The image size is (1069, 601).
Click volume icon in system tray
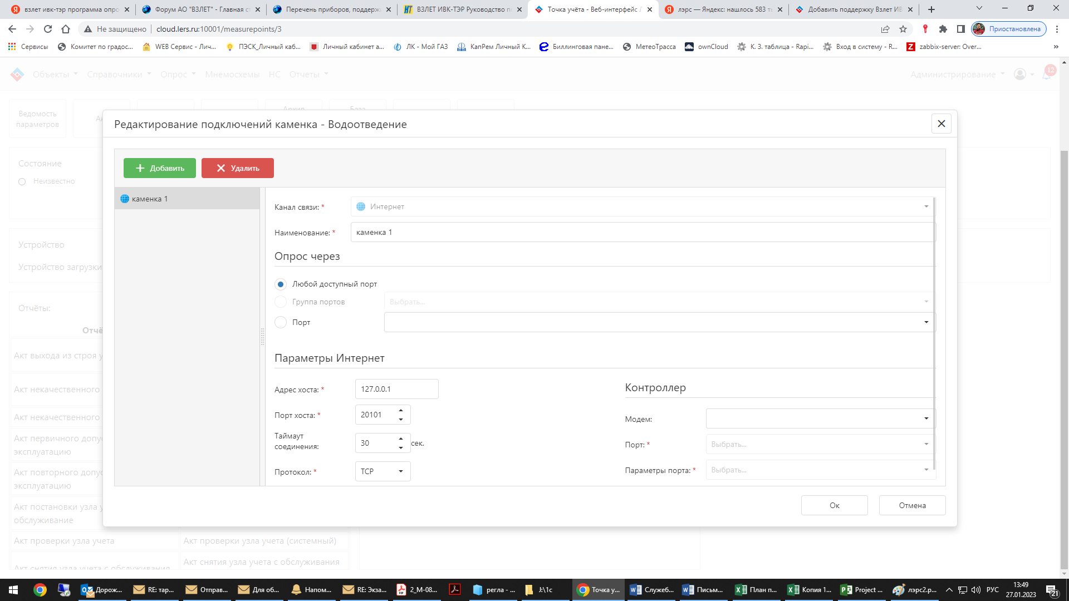pos(975,590)
